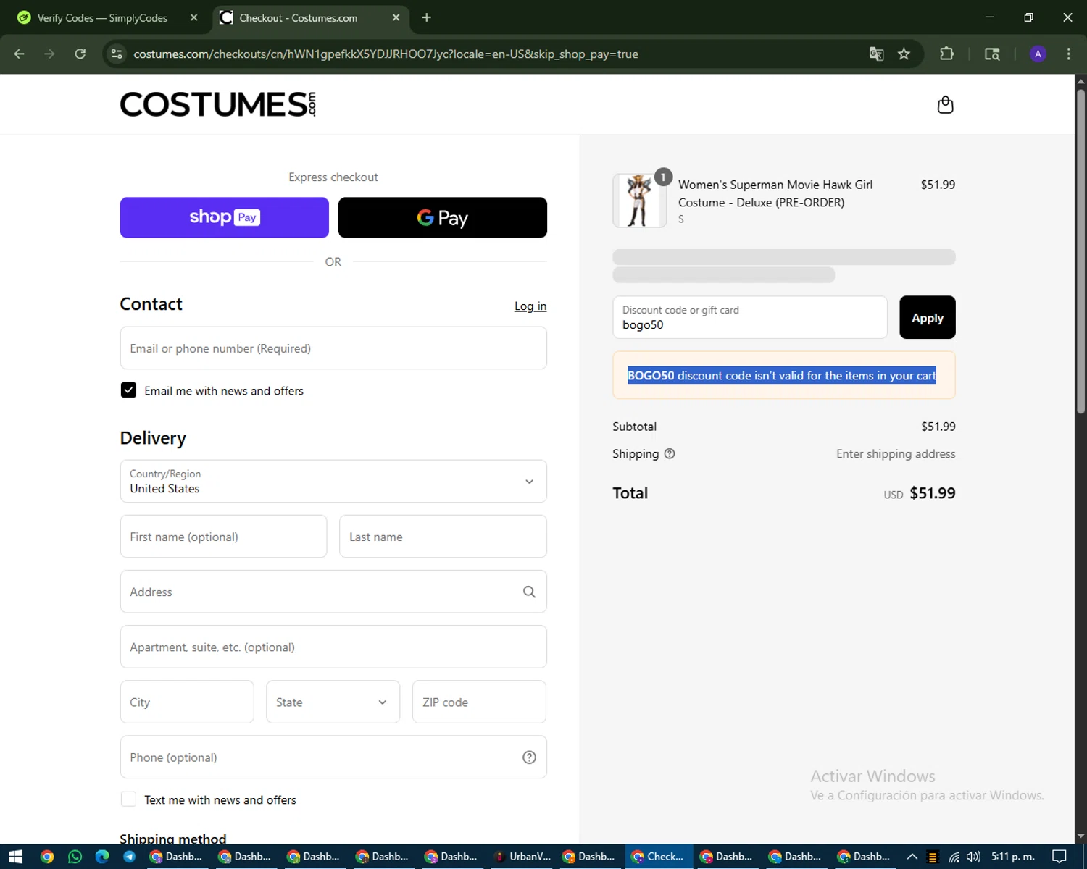Switch to the UrbanV... taskbar window

[522, 857]
